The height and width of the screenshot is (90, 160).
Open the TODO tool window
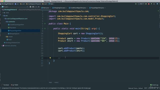pyautogui.click(x=14, y=85)
